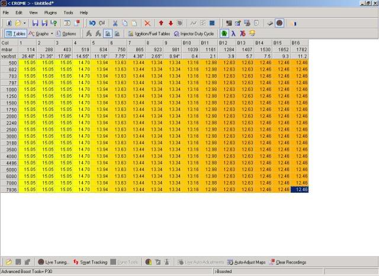The image size is (379, 276).
Task: Click column 1 header in the table
Action: [x=27, y=43]
